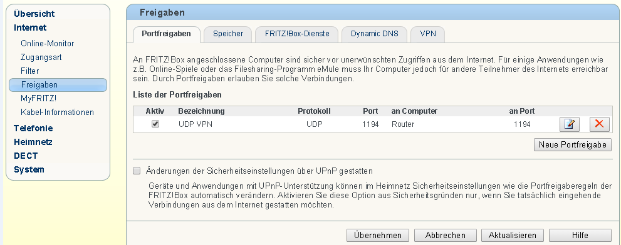621x245 pixels.
Task: Delete the UDP VPN port rule
Action: (600, 124)
